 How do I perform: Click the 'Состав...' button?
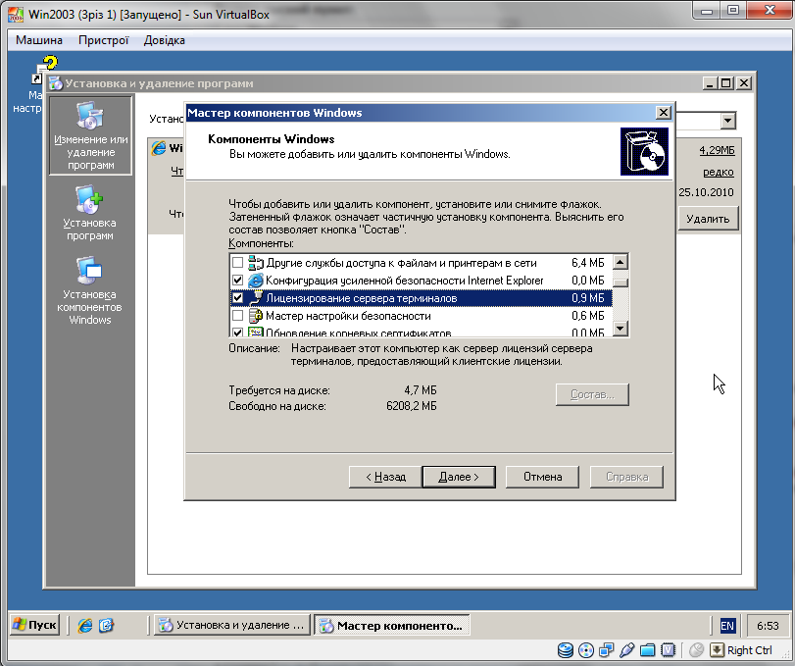(592, 394)
